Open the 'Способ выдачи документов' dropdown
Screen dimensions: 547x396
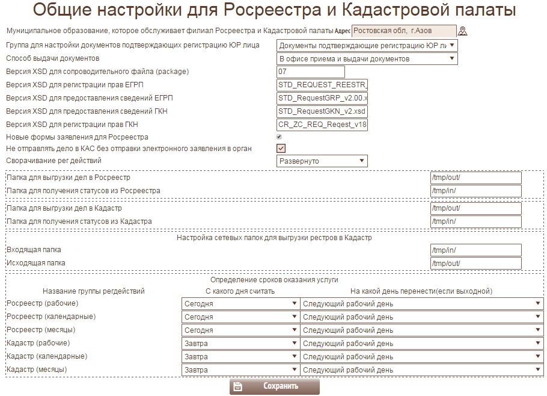point(367,59)
